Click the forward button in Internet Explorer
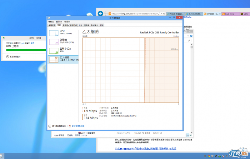The width and height of the screenshot is (250, 159). coord(106,14)
